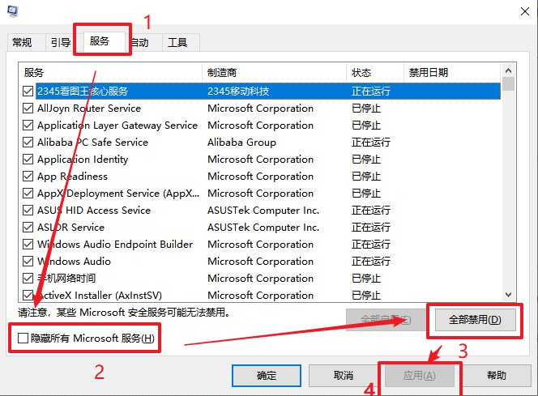The image size is (538, 396).
Task: Switch to the 引导 tab
Action: 61,42
